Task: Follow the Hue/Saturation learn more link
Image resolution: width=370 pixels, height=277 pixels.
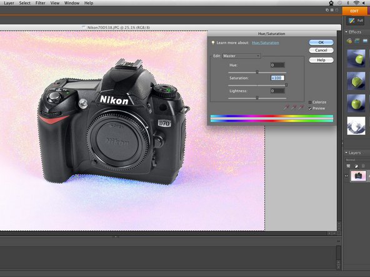Action: (x=265, y=42)
